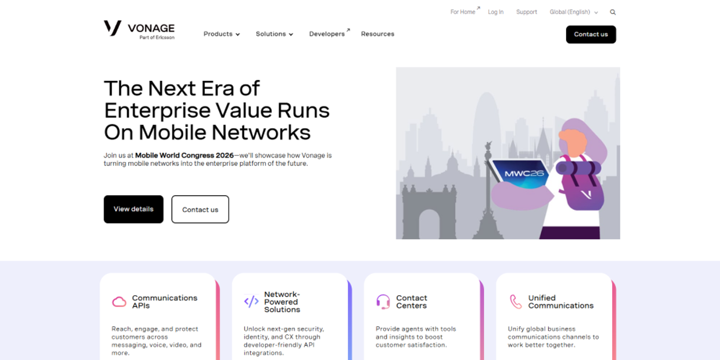Open the For Home link

[x=465, y=11]
